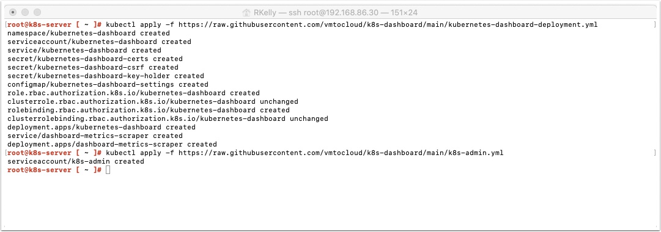Viewport: 661px width, 232px height.
Task: Click the red close window button
Action: [13, 13]
